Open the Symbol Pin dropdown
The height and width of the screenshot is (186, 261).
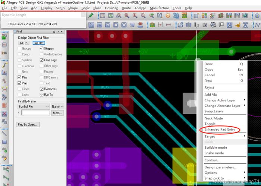(x=34, y=107)
